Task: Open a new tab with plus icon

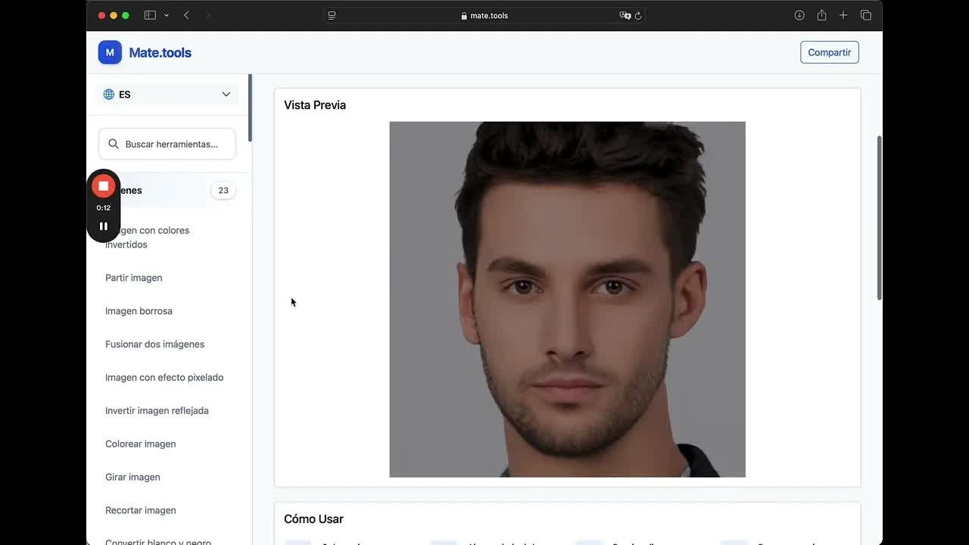Action: point(843,15)
